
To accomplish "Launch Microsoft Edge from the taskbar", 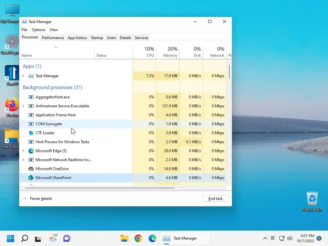I will 152,238.
